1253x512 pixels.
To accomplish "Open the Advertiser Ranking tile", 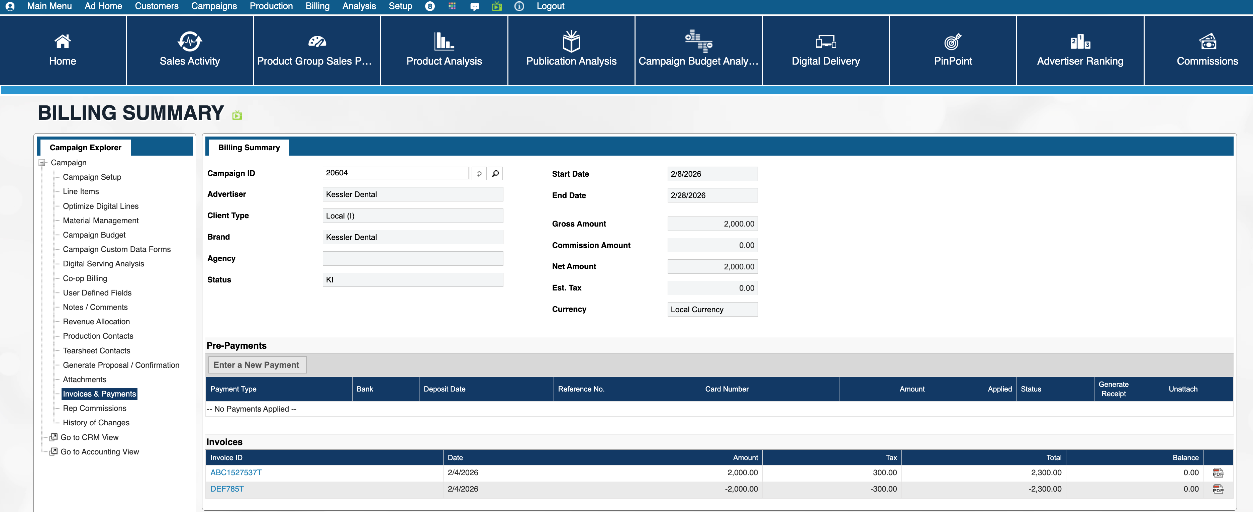I will pos(1080,50).
